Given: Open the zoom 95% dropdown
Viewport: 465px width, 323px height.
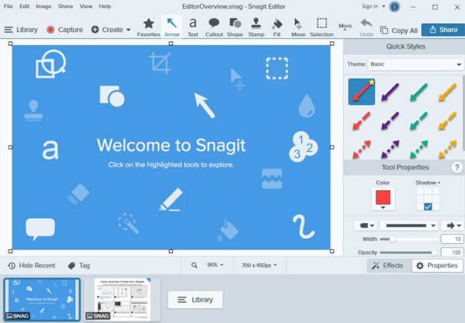Looking at the screenshot, I should pos(215,265).
